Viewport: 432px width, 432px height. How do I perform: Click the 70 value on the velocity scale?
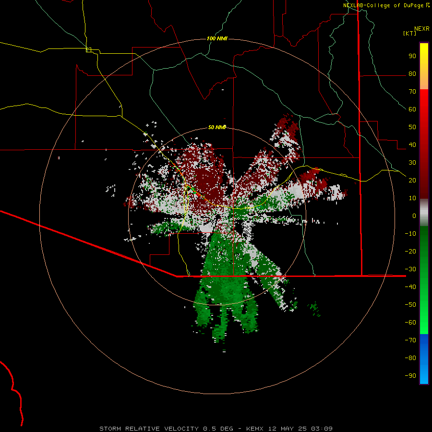(412, 92)
